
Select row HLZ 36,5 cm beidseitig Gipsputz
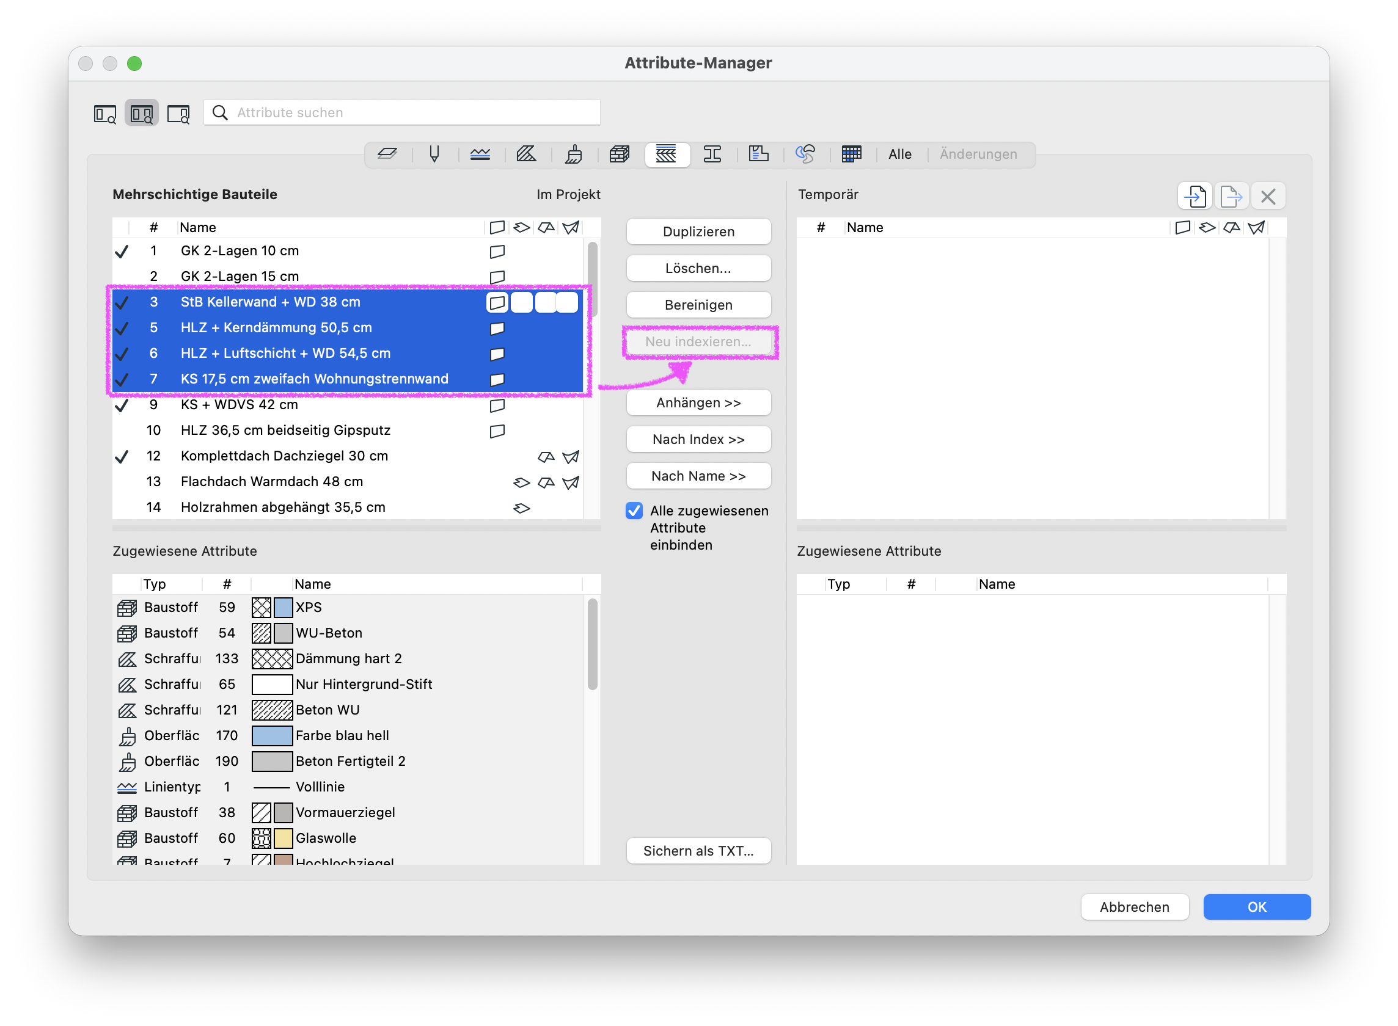[x=347, y=431]
